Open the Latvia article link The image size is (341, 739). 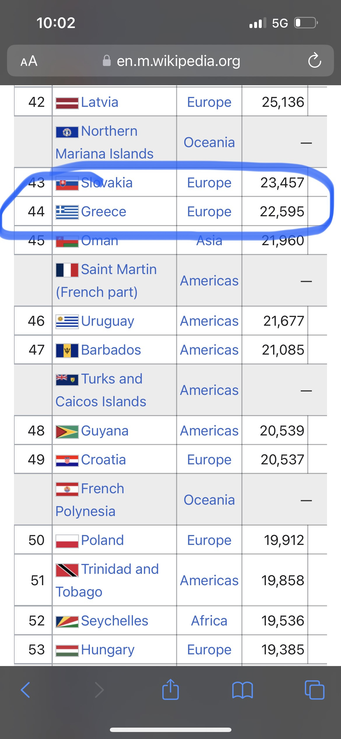[x=100, y=102]
